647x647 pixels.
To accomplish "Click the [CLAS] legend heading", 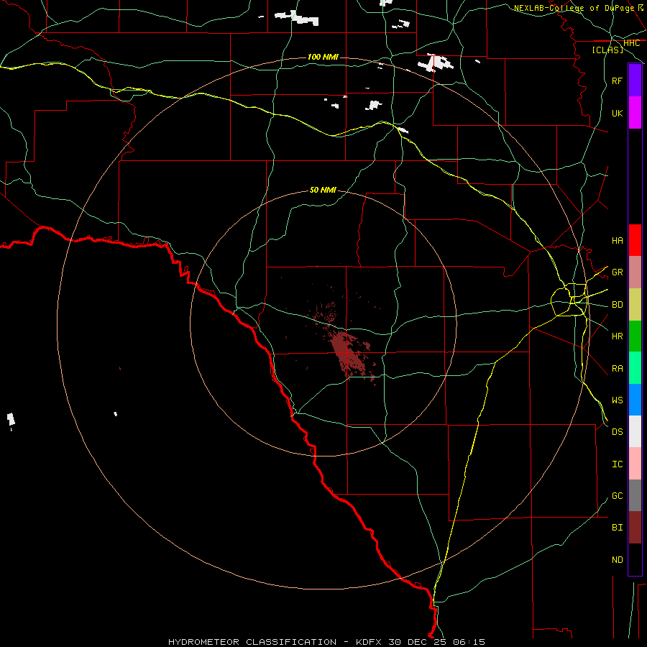I will [607, 50].
